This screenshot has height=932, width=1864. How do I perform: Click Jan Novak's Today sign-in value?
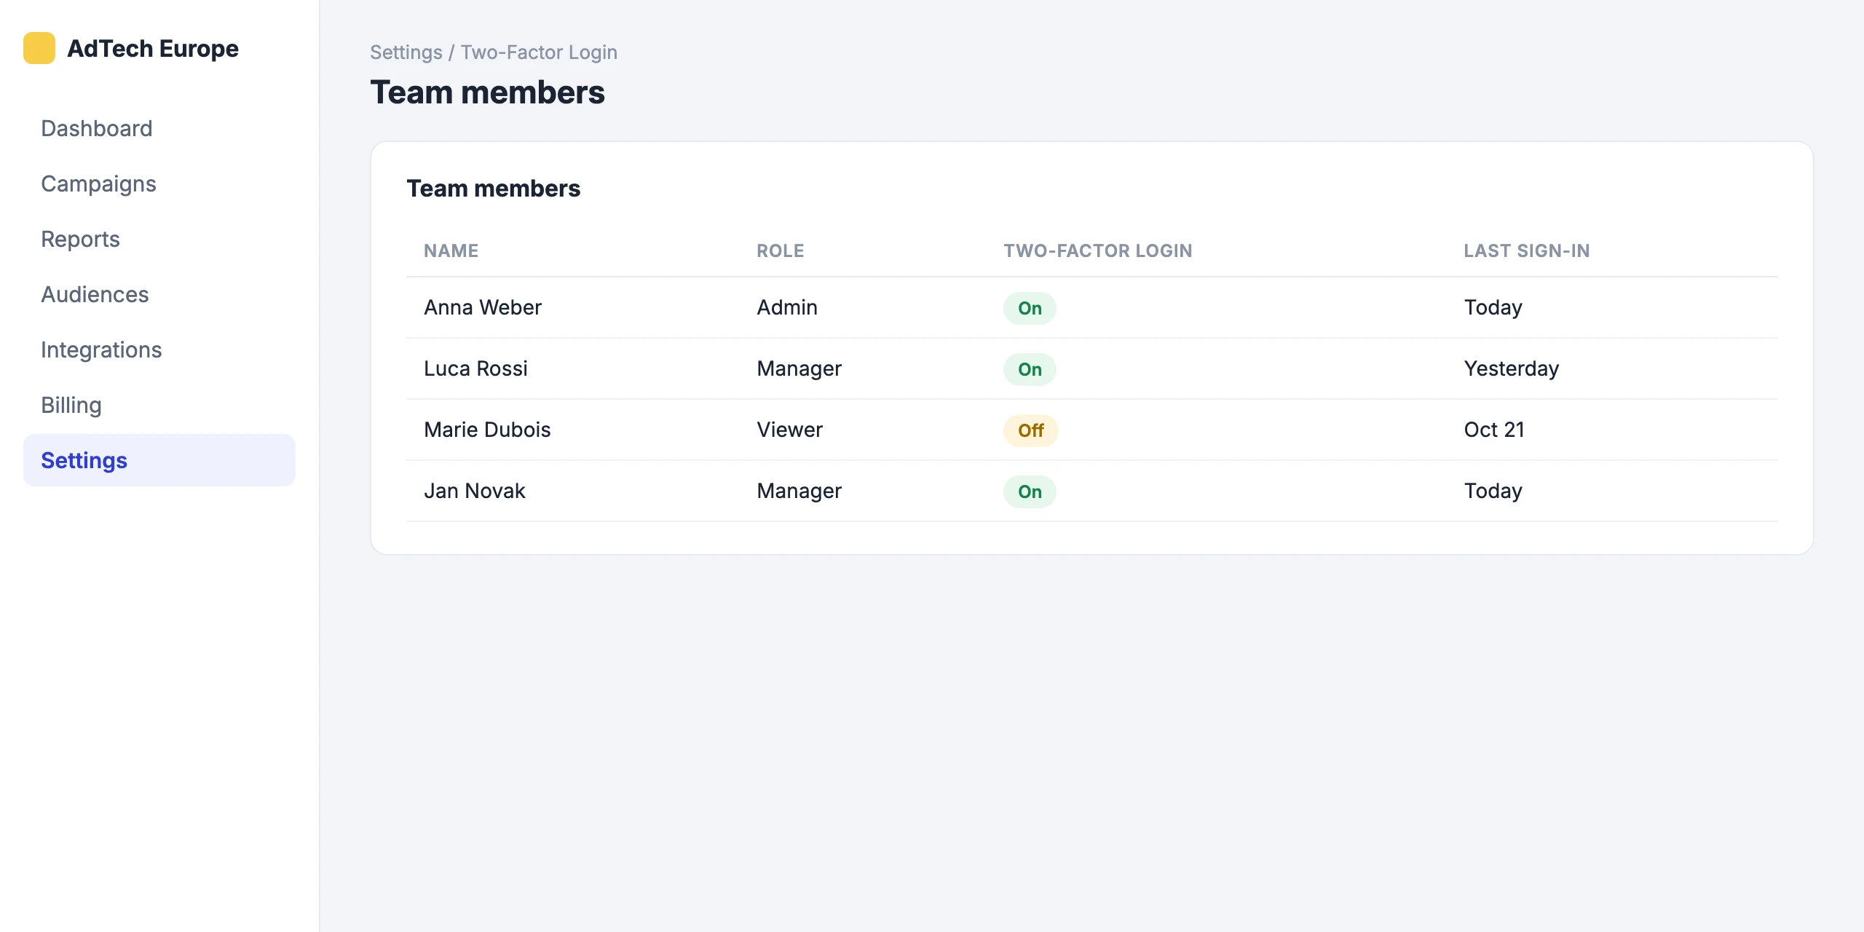point(1493,491)
